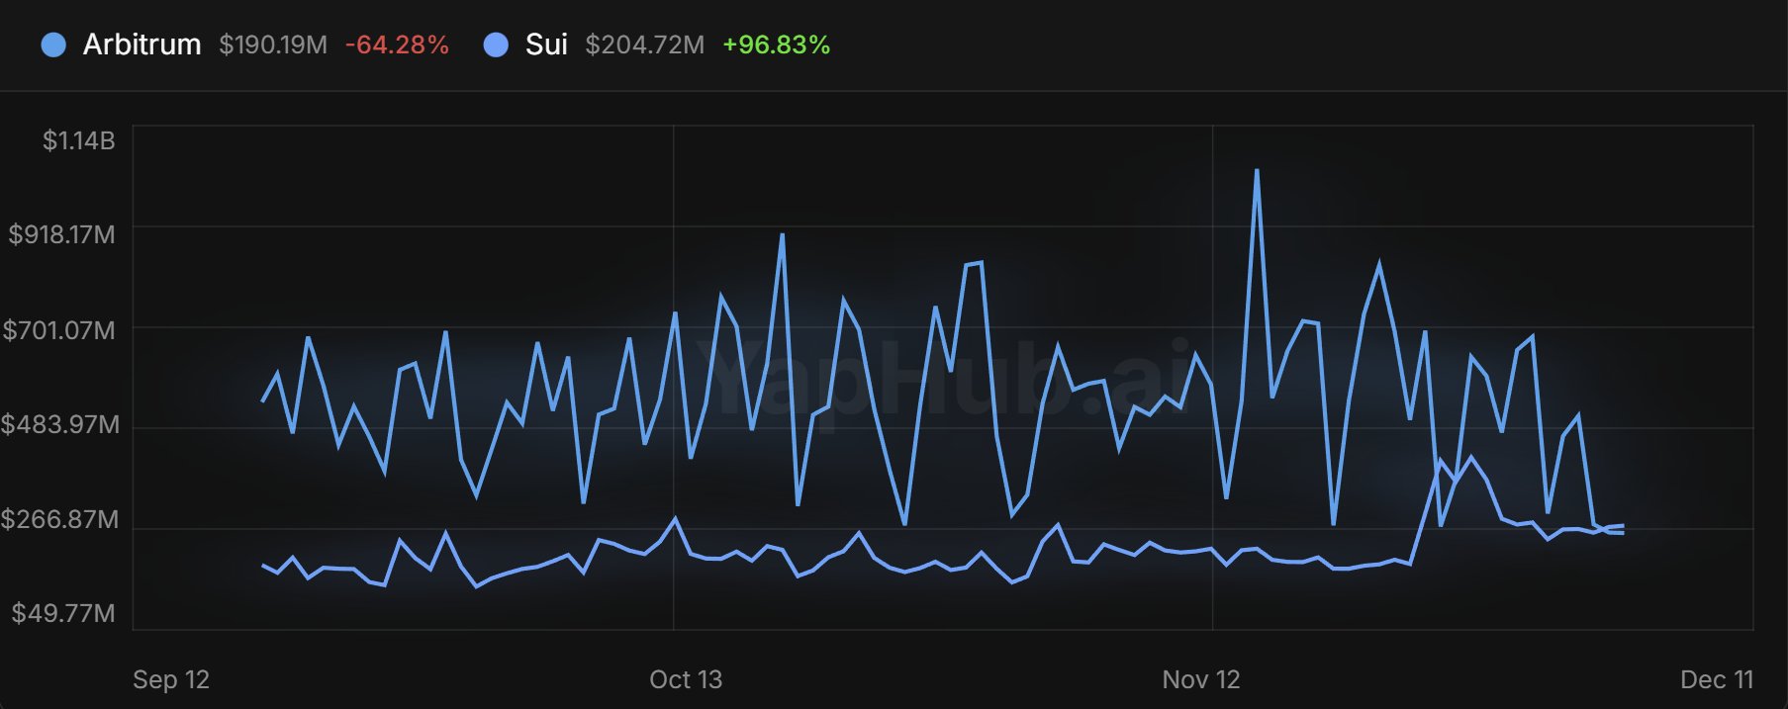
Task: Click the $49.77M y-axis label
Action: 63,613
